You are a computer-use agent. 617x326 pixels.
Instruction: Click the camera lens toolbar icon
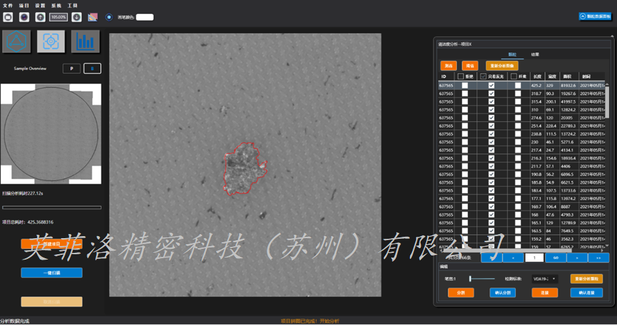point(24,17)
